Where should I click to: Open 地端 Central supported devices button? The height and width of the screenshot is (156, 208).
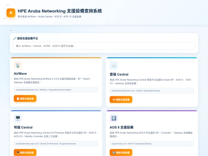tap(25, 153)
